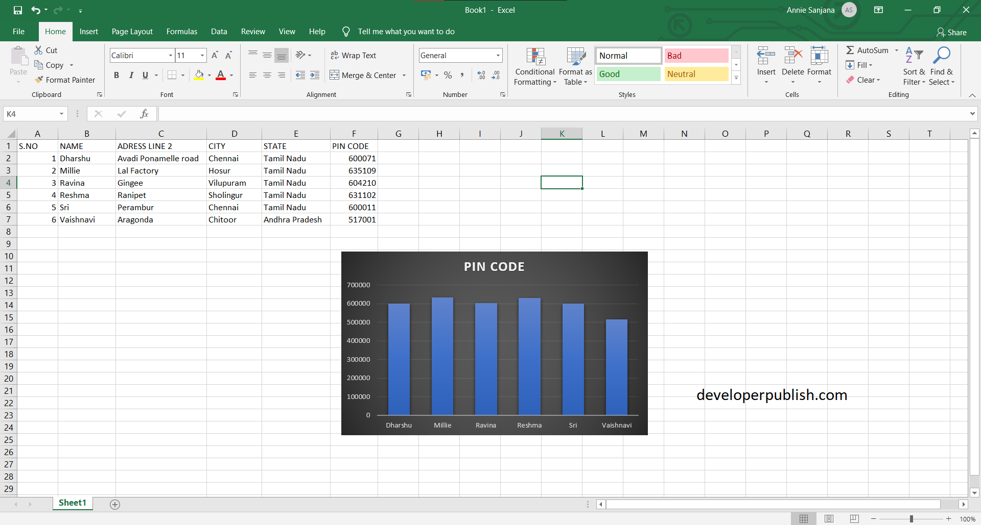Apply Merge & Center
981x525 pixels.
click(x=365, y=75)
